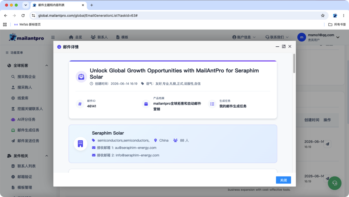Expand the 联系我们 dropdown
The height and width of the screenshot is (197, 349).
tap(277, 37)
